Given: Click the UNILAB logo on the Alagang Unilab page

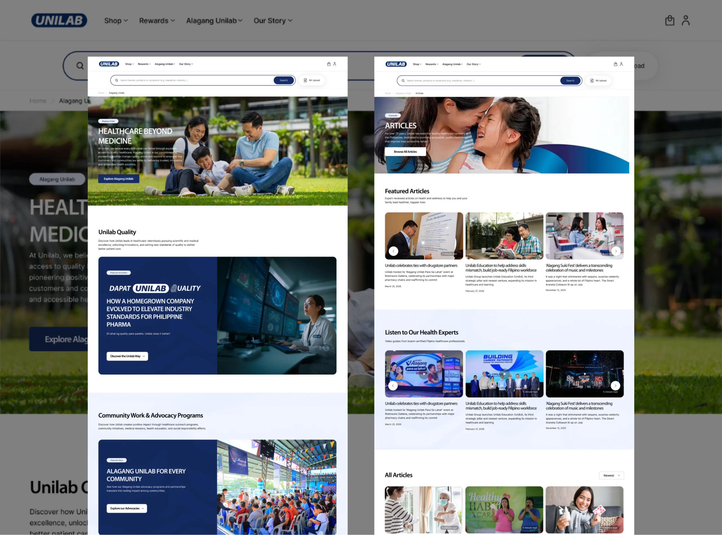Looking at the screenshot, I should point(109,64).
